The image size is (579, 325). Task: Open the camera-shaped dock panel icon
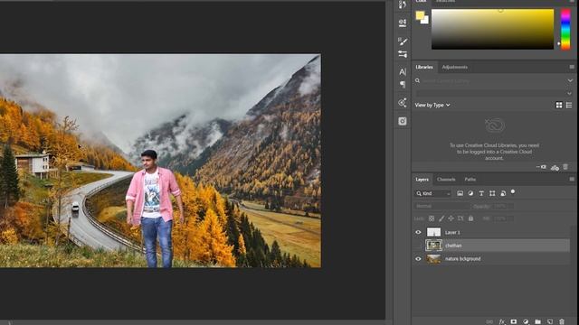403,121
